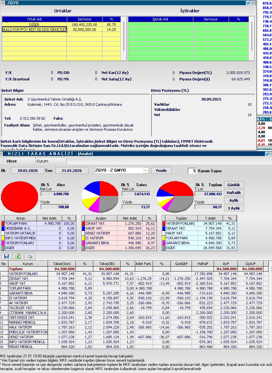The height and width of the screenshot is (373, 272).
Task: Click the İştirak Adı column header
Action: (x=160, y=19)
